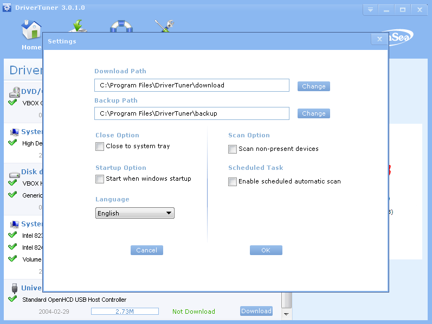Click the green download arrow toolbar icon
Viewport: 432px width, 324px height.
(x=78, y=26)
